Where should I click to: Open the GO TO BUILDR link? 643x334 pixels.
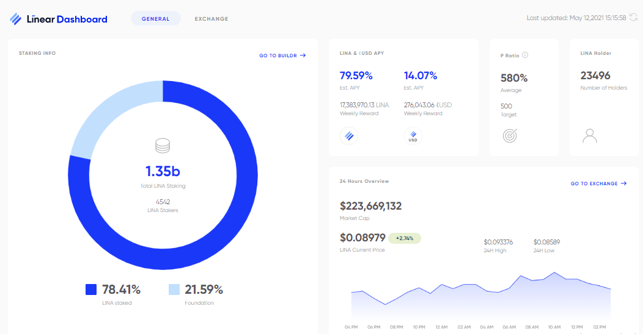(x=282, y=55)
